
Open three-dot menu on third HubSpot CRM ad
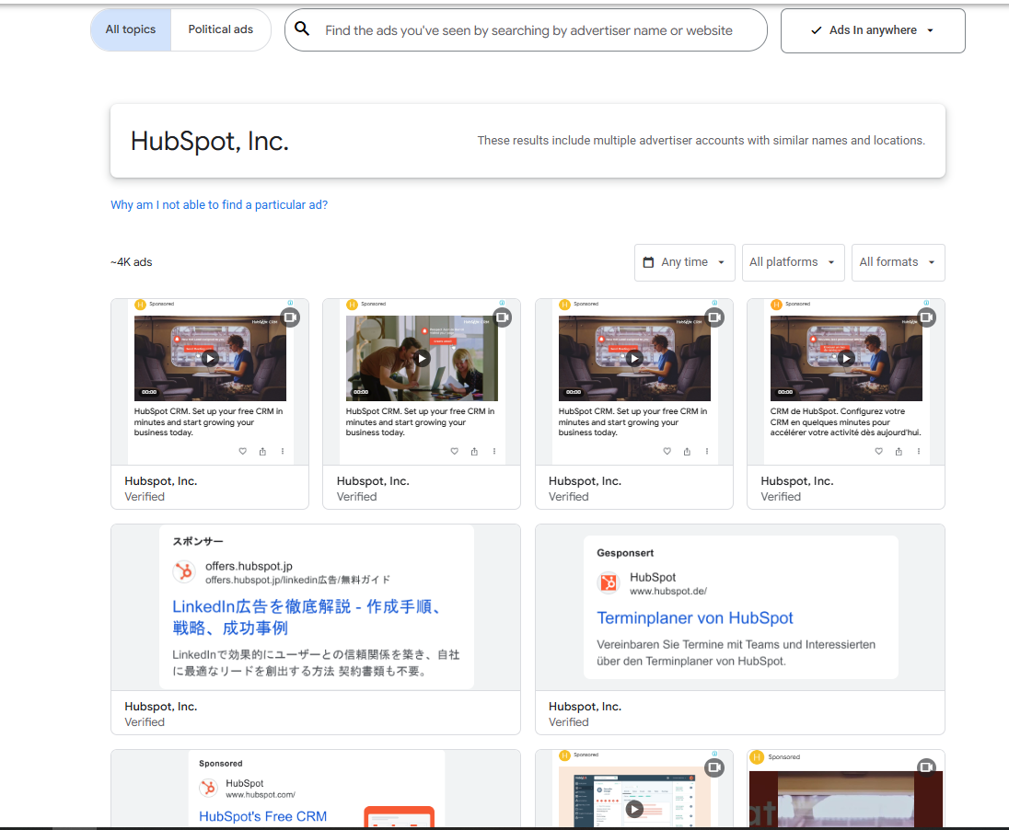[x=706, y=451]
